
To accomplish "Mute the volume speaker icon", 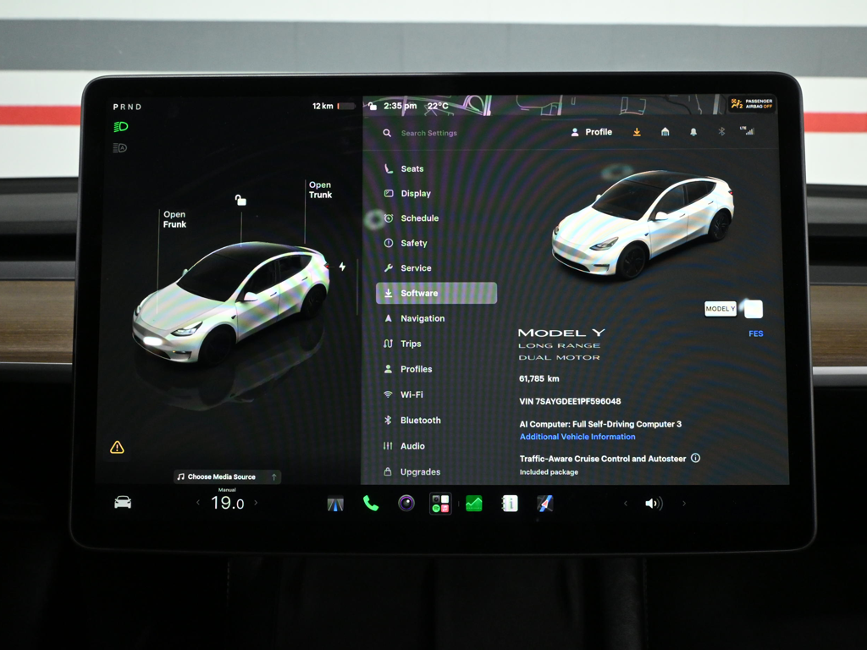I will [x=654, y=503].
